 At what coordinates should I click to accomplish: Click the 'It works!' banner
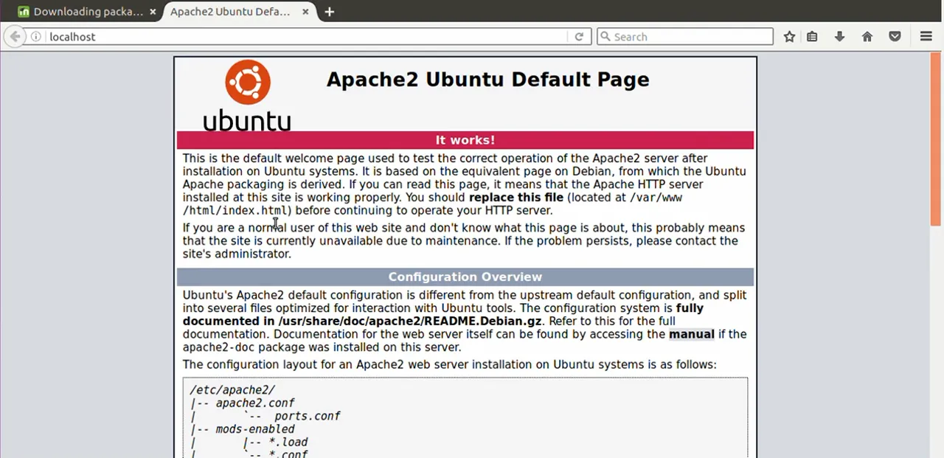pos(465,140)
